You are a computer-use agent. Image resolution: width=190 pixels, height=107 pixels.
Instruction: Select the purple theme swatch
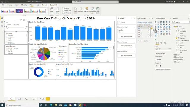[x=20, y=11]
